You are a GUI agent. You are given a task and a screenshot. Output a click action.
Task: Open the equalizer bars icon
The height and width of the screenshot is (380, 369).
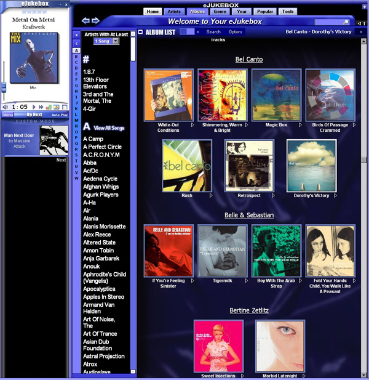(x=49, y=107)
